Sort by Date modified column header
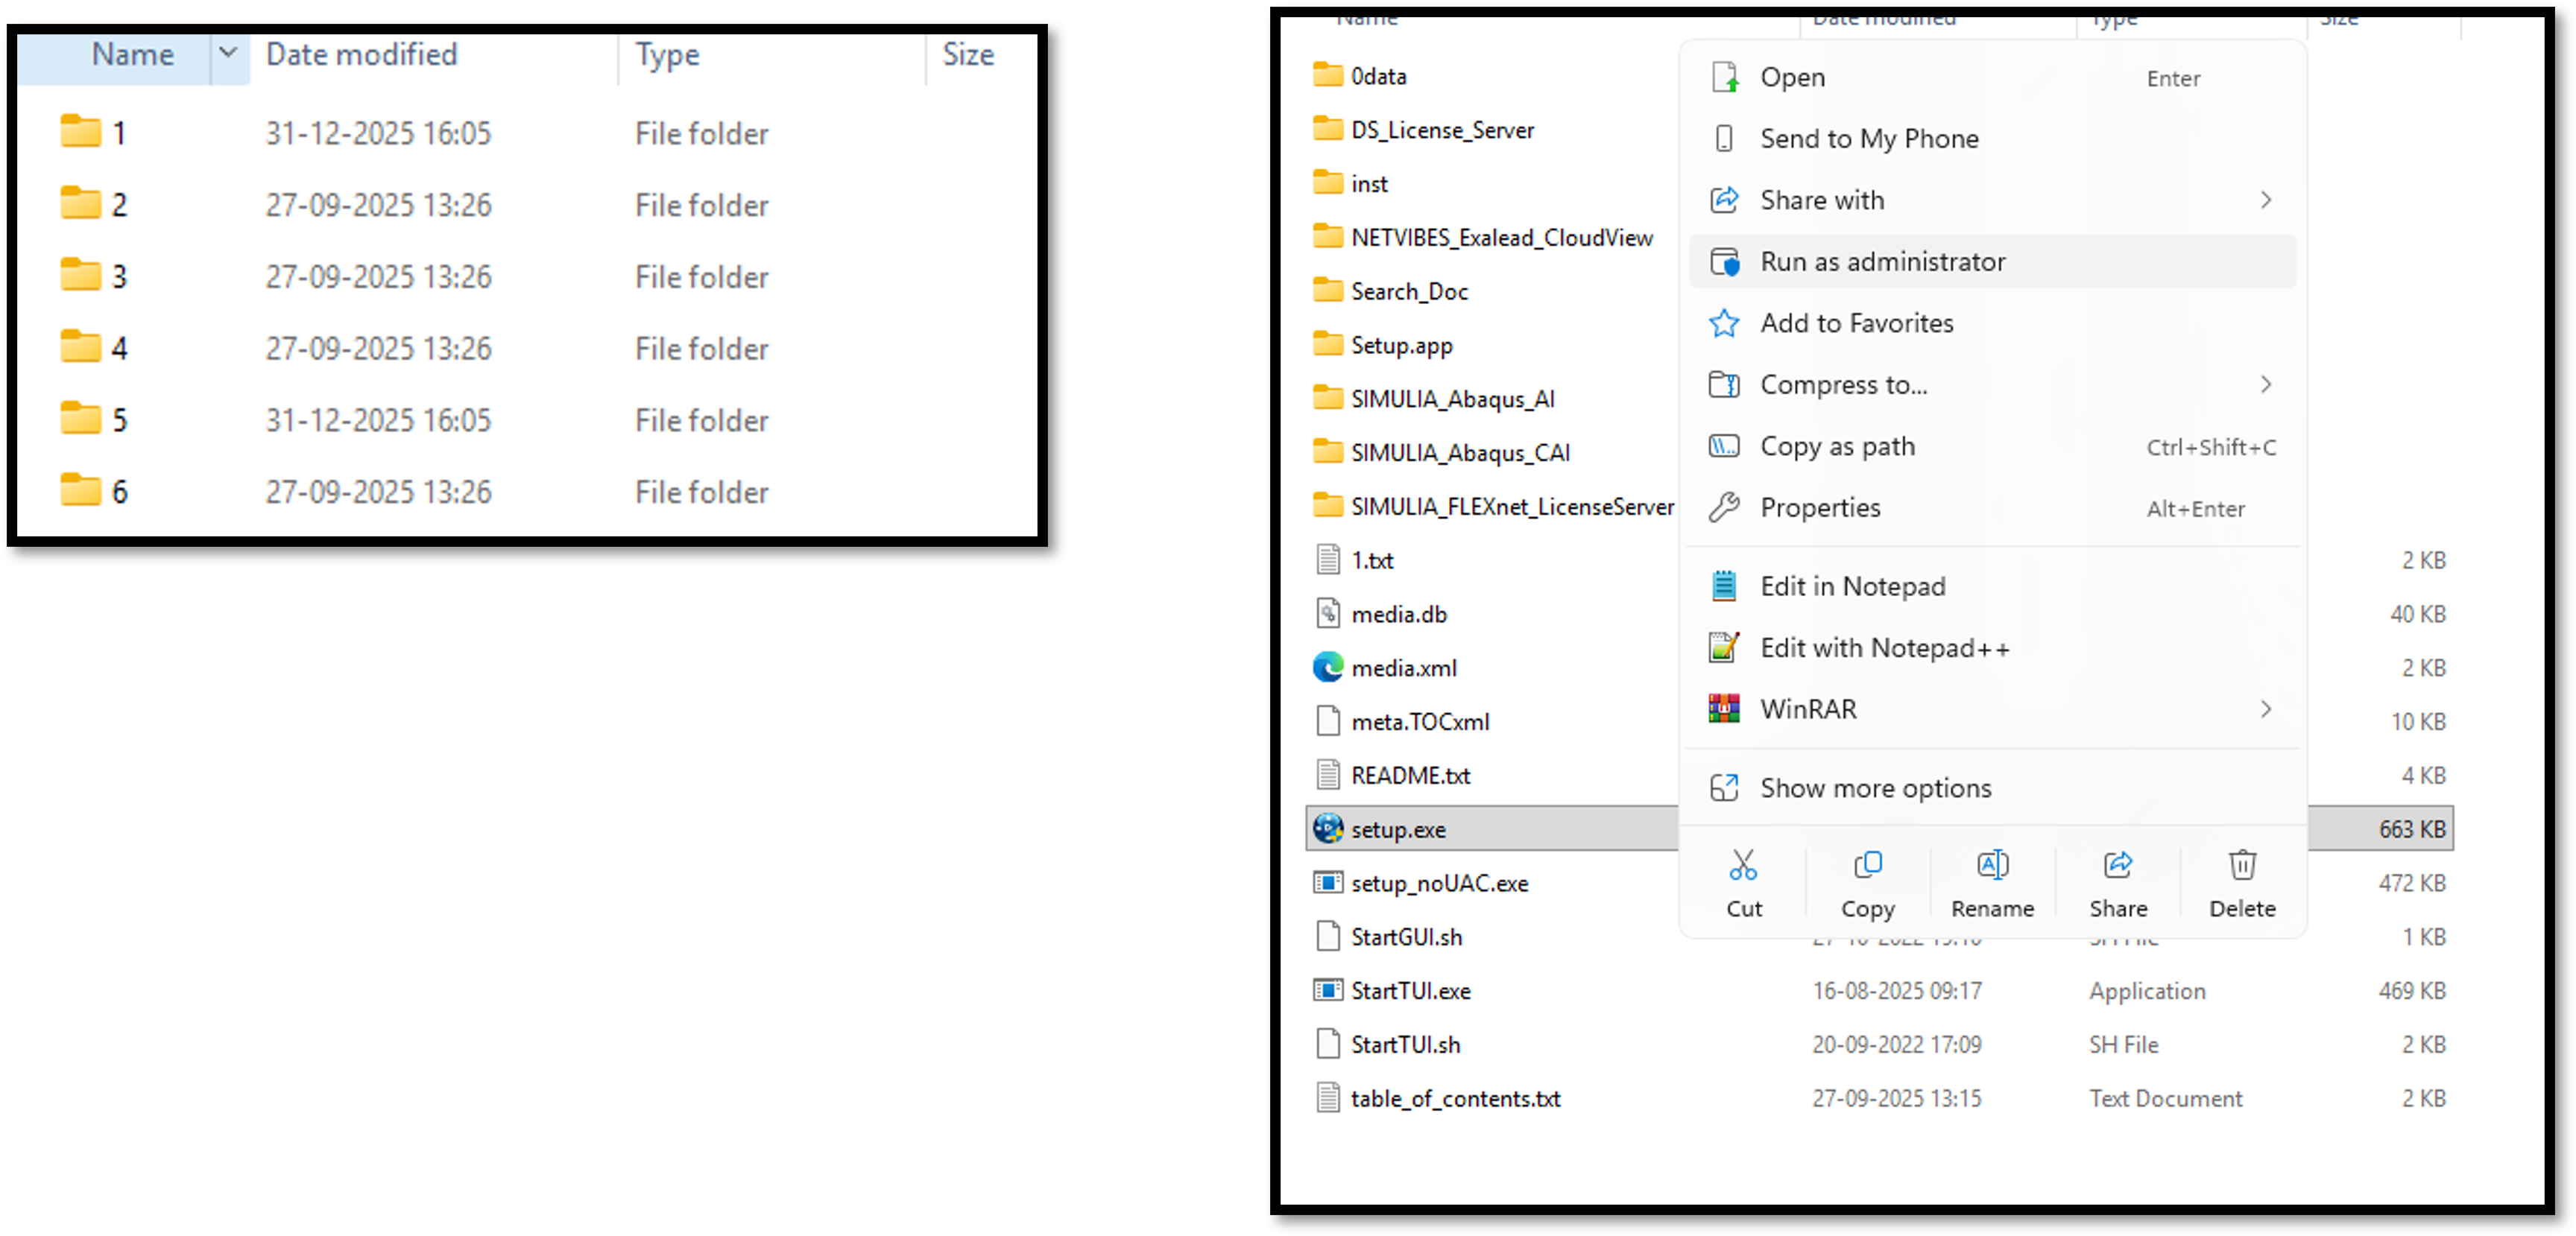2576x1236 pixels. 361,55
